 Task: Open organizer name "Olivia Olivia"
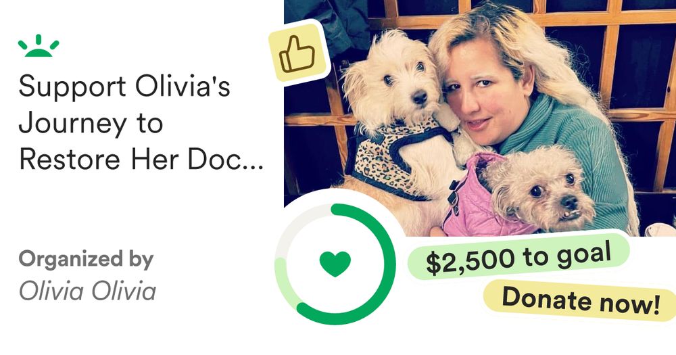coord(87,291)
